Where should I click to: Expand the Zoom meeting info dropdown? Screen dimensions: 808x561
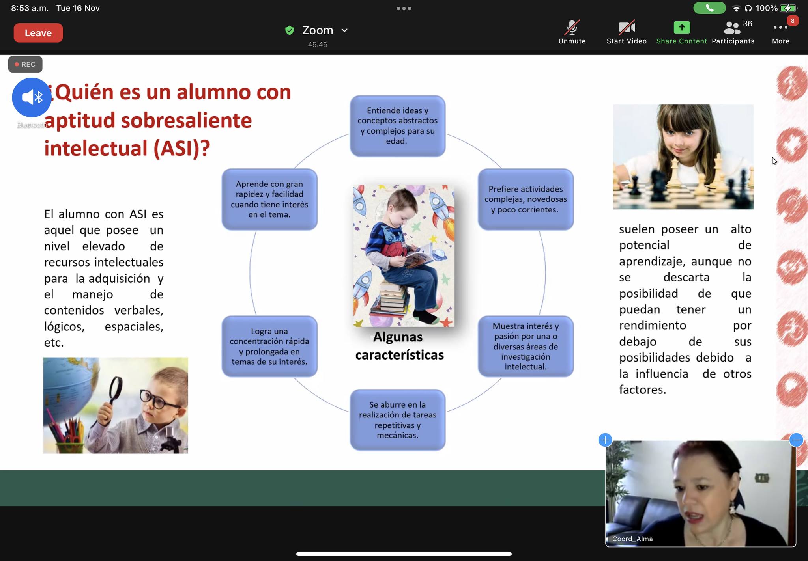[x=344, y=30]
